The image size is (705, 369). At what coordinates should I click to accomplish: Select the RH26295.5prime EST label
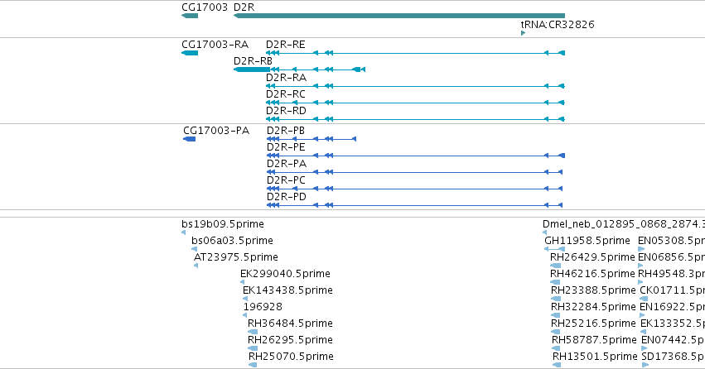point(290,340)
